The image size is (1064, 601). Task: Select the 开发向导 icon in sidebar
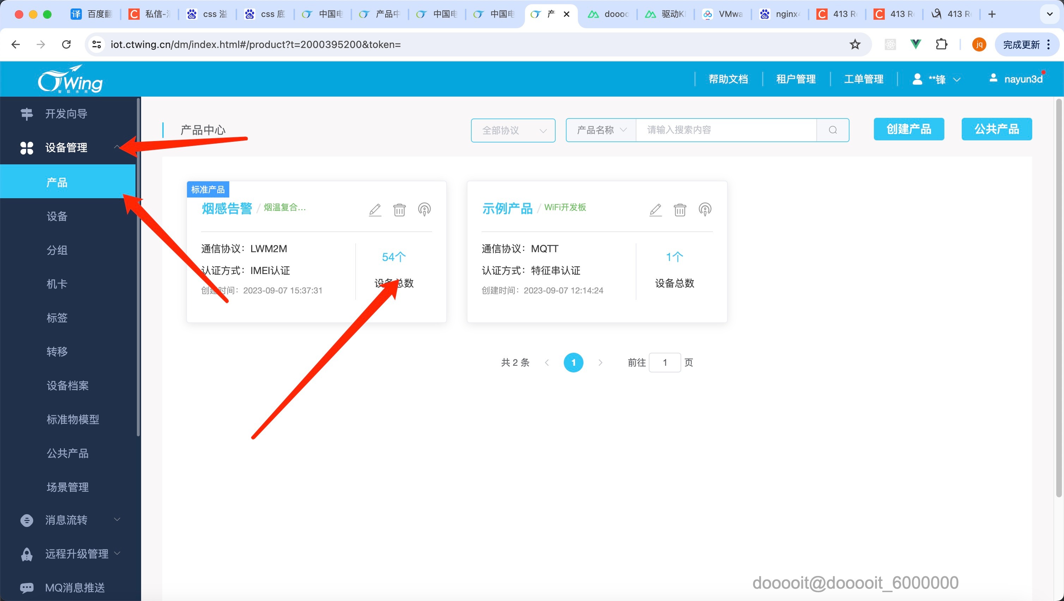point(26,114)
